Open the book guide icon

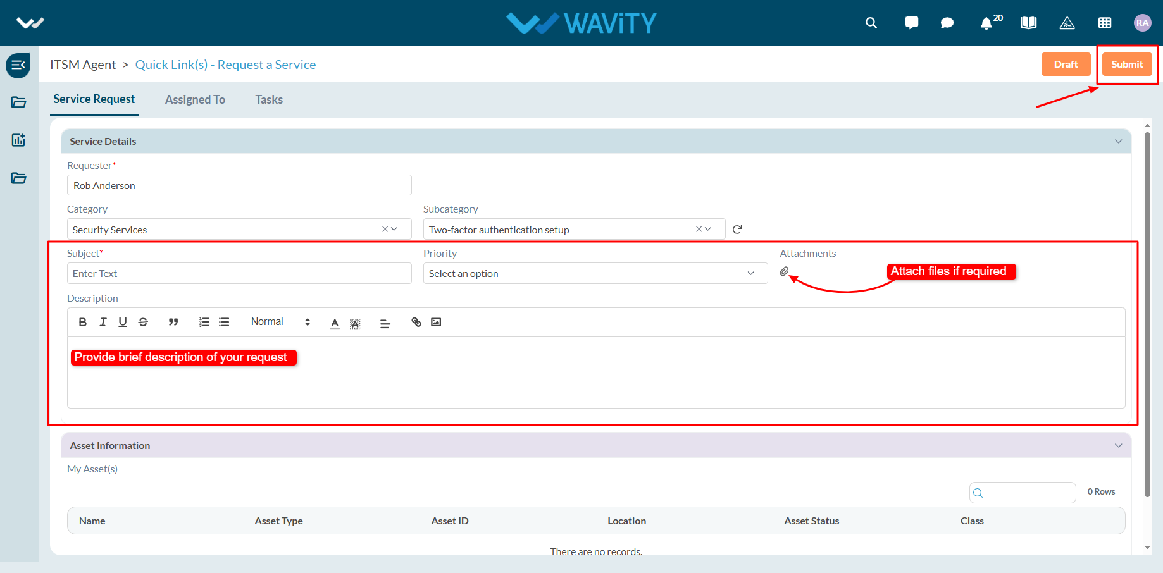tap(1029, 23)
